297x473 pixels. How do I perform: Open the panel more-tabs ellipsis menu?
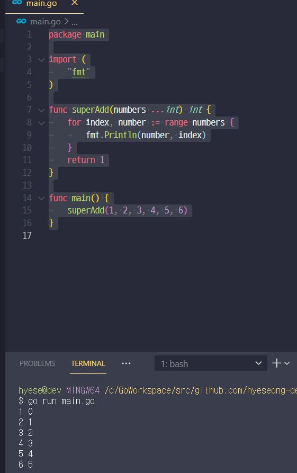pos(126,363)
